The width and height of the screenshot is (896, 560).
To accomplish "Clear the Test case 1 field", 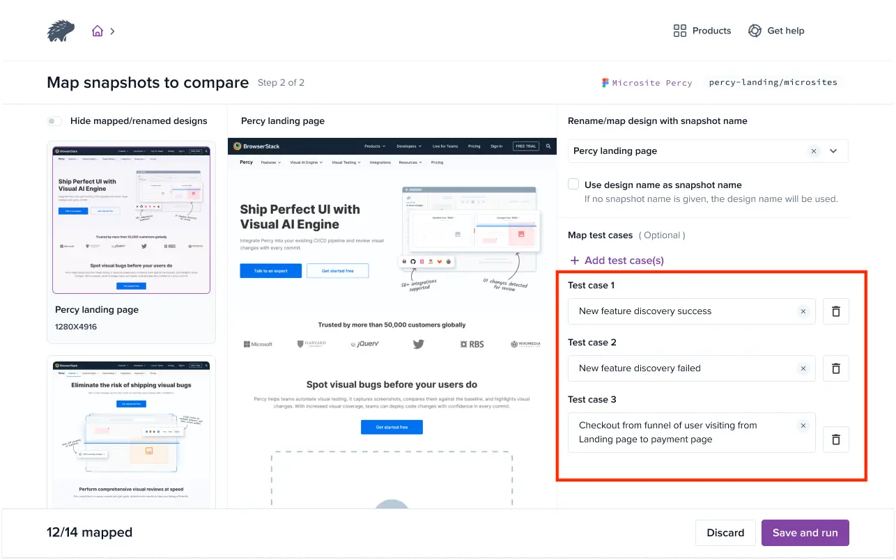I will (x=803, y=311).
